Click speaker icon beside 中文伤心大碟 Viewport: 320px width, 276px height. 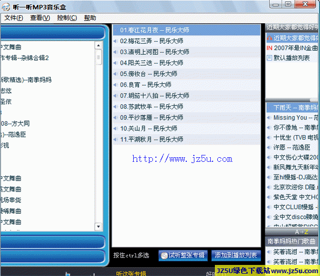(x=269, y=157)
